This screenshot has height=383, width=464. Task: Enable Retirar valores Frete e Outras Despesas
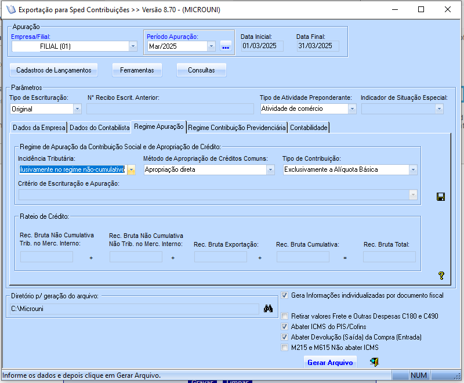coord(284,316)
